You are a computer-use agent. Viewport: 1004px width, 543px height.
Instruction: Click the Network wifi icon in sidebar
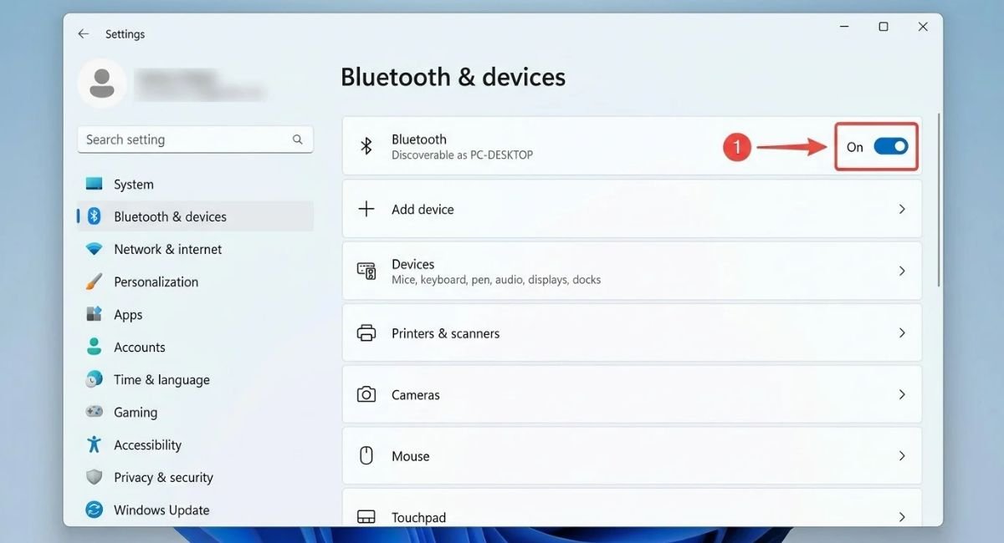95,249
